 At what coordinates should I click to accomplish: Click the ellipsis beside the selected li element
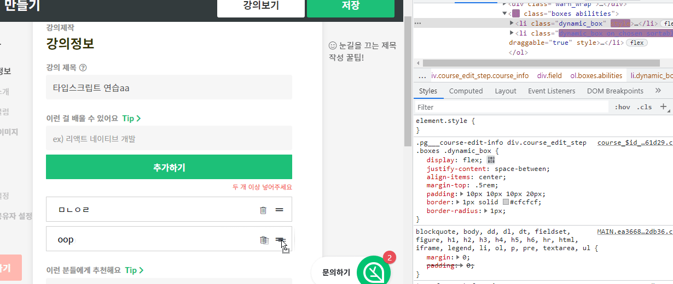click(417, 23)
